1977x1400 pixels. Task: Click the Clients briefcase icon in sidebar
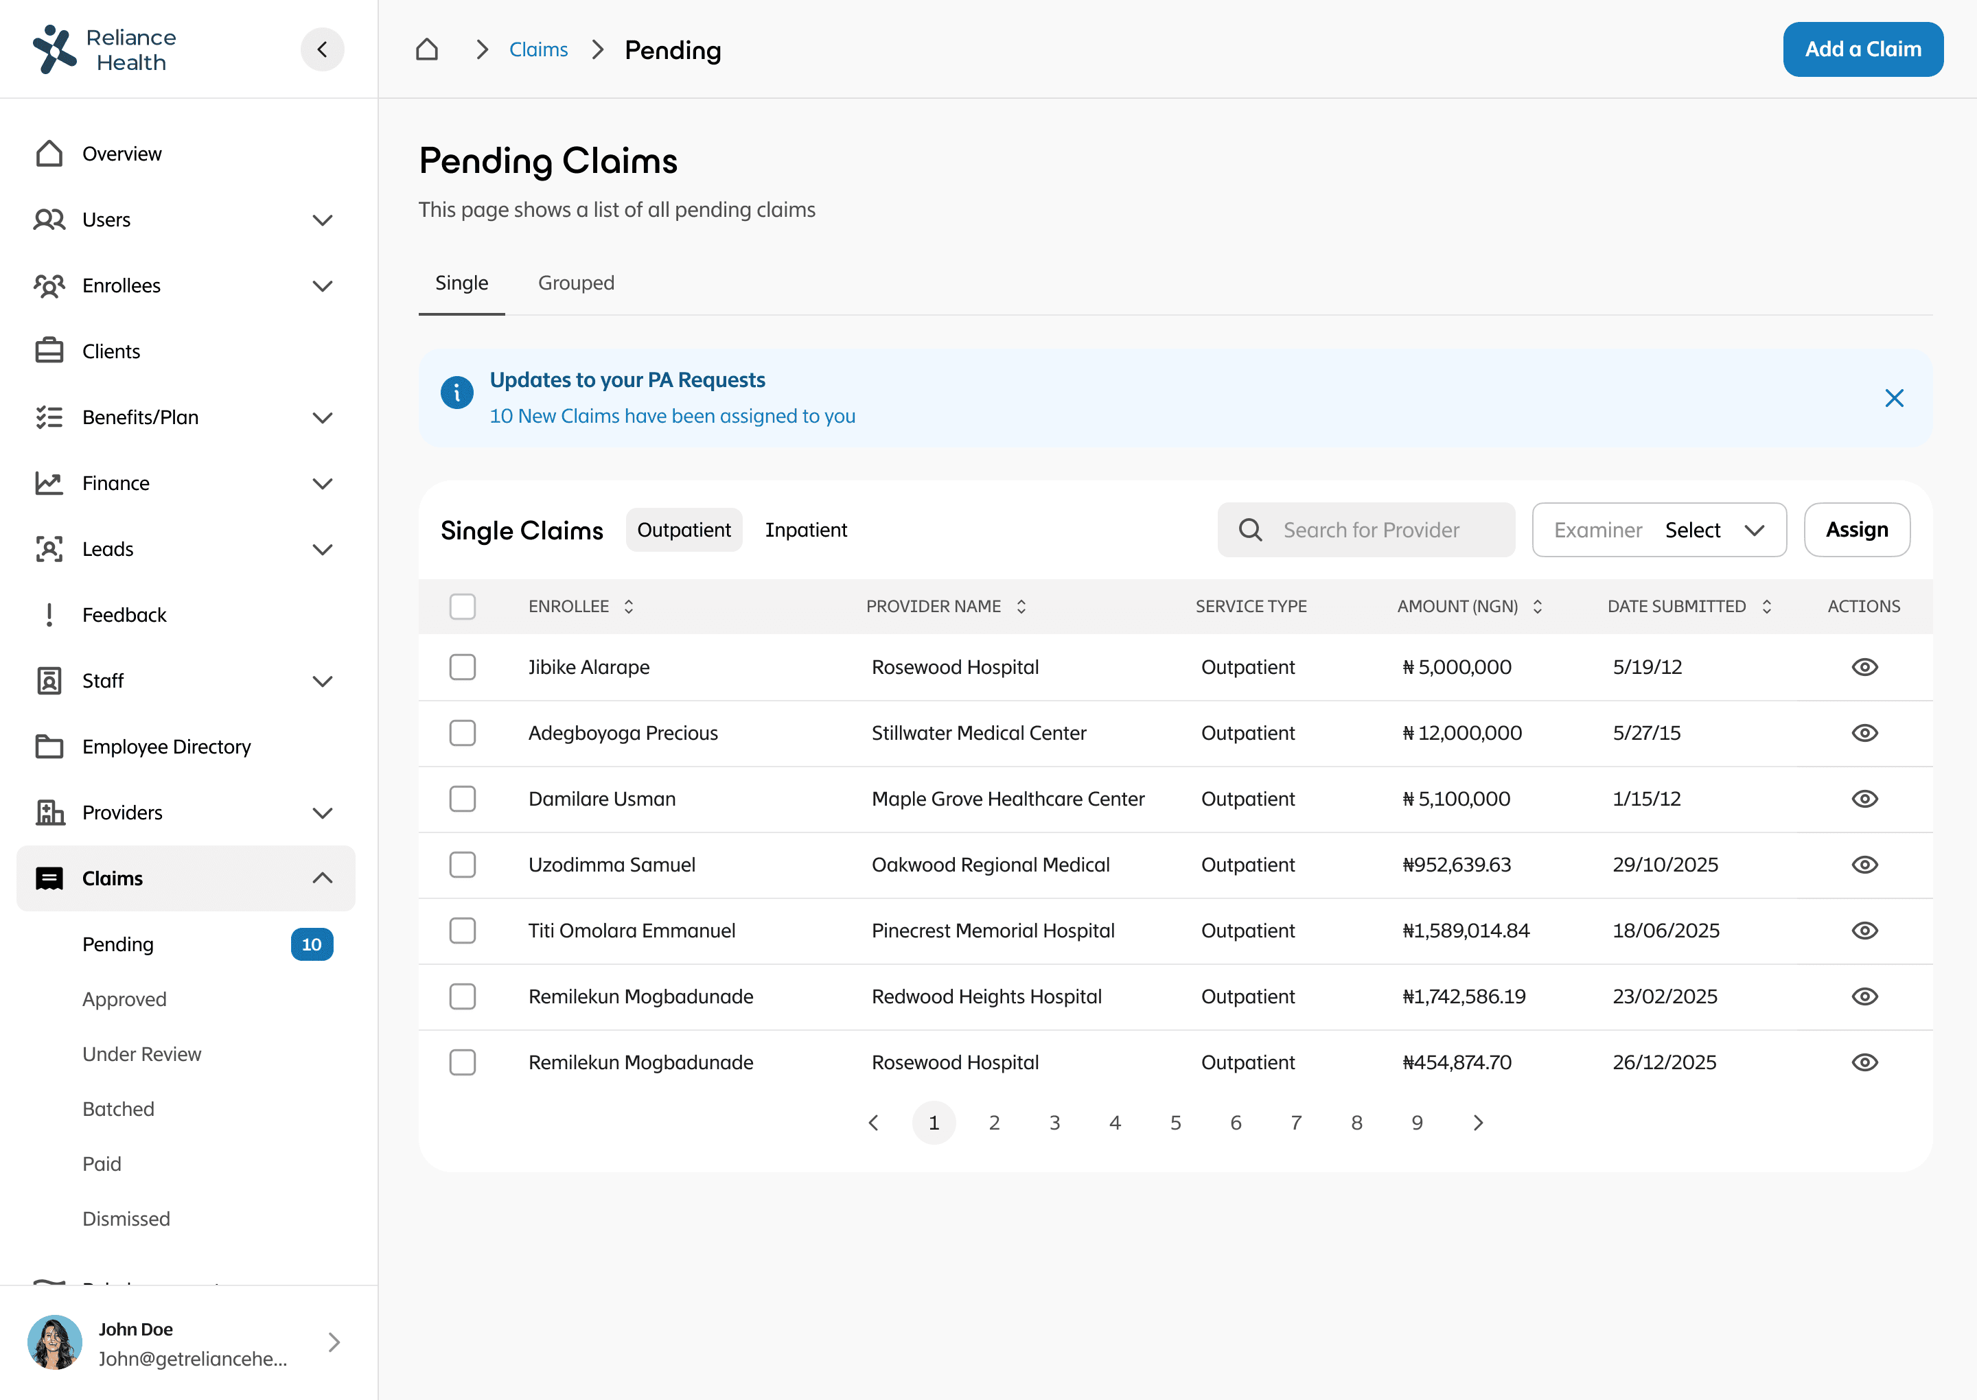[x=49, y=351]
